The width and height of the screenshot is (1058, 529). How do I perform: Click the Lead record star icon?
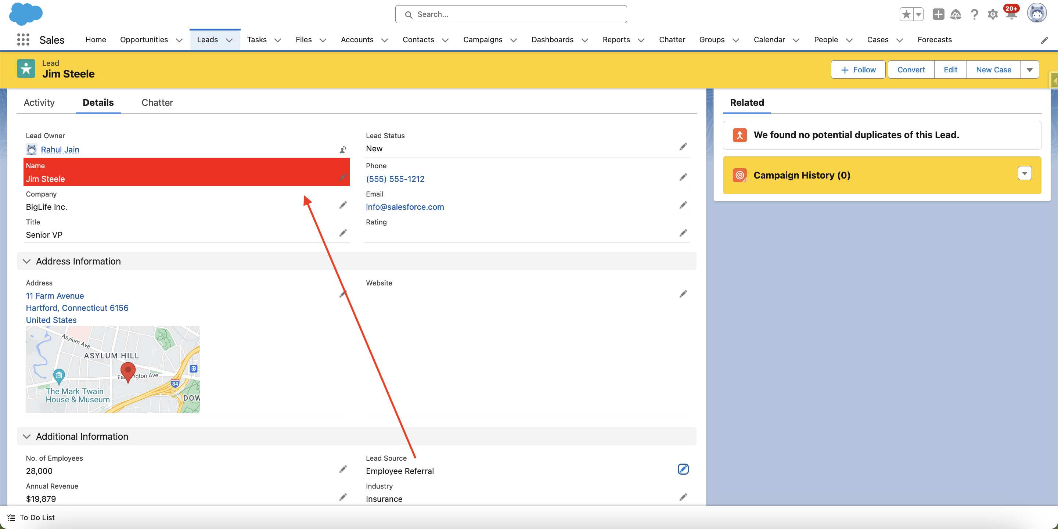(x=26, y=69)
